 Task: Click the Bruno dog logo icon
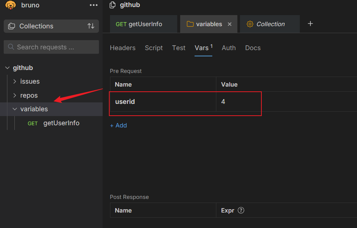point(10,5)
